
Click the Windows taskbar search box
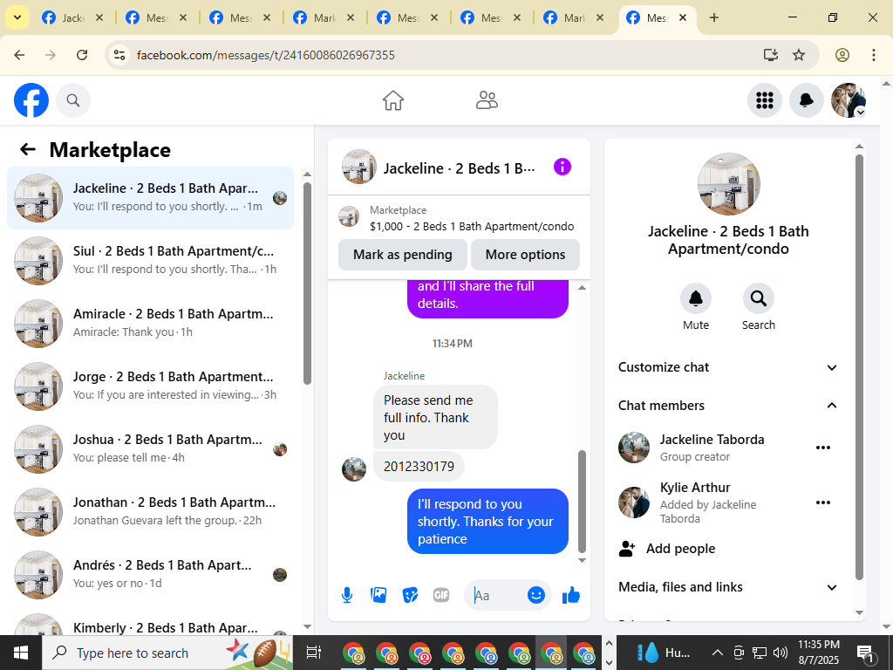pyautogui.click(x=167, y=653)
